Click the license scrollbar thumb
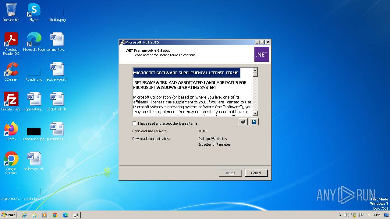The height and width of the screenshot is (219, 390). tap(255, 75)
